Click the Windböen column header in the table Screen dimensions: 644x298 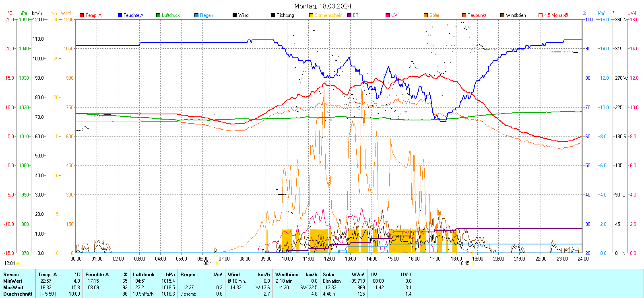(x=287, y=275)
